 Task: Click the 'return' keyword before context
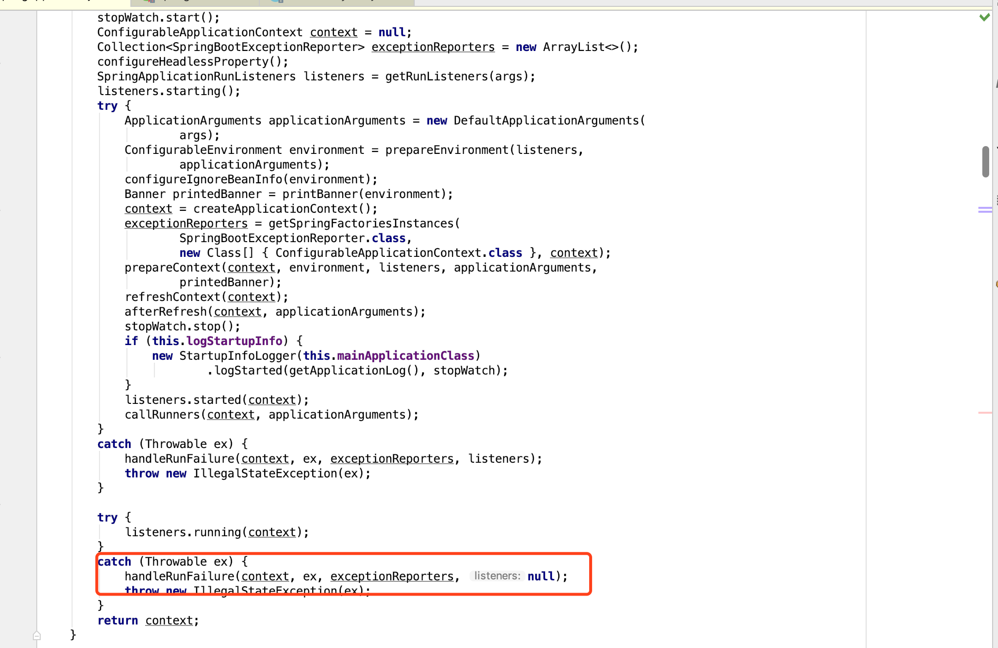pyautogui.click(x=118, y=621)
